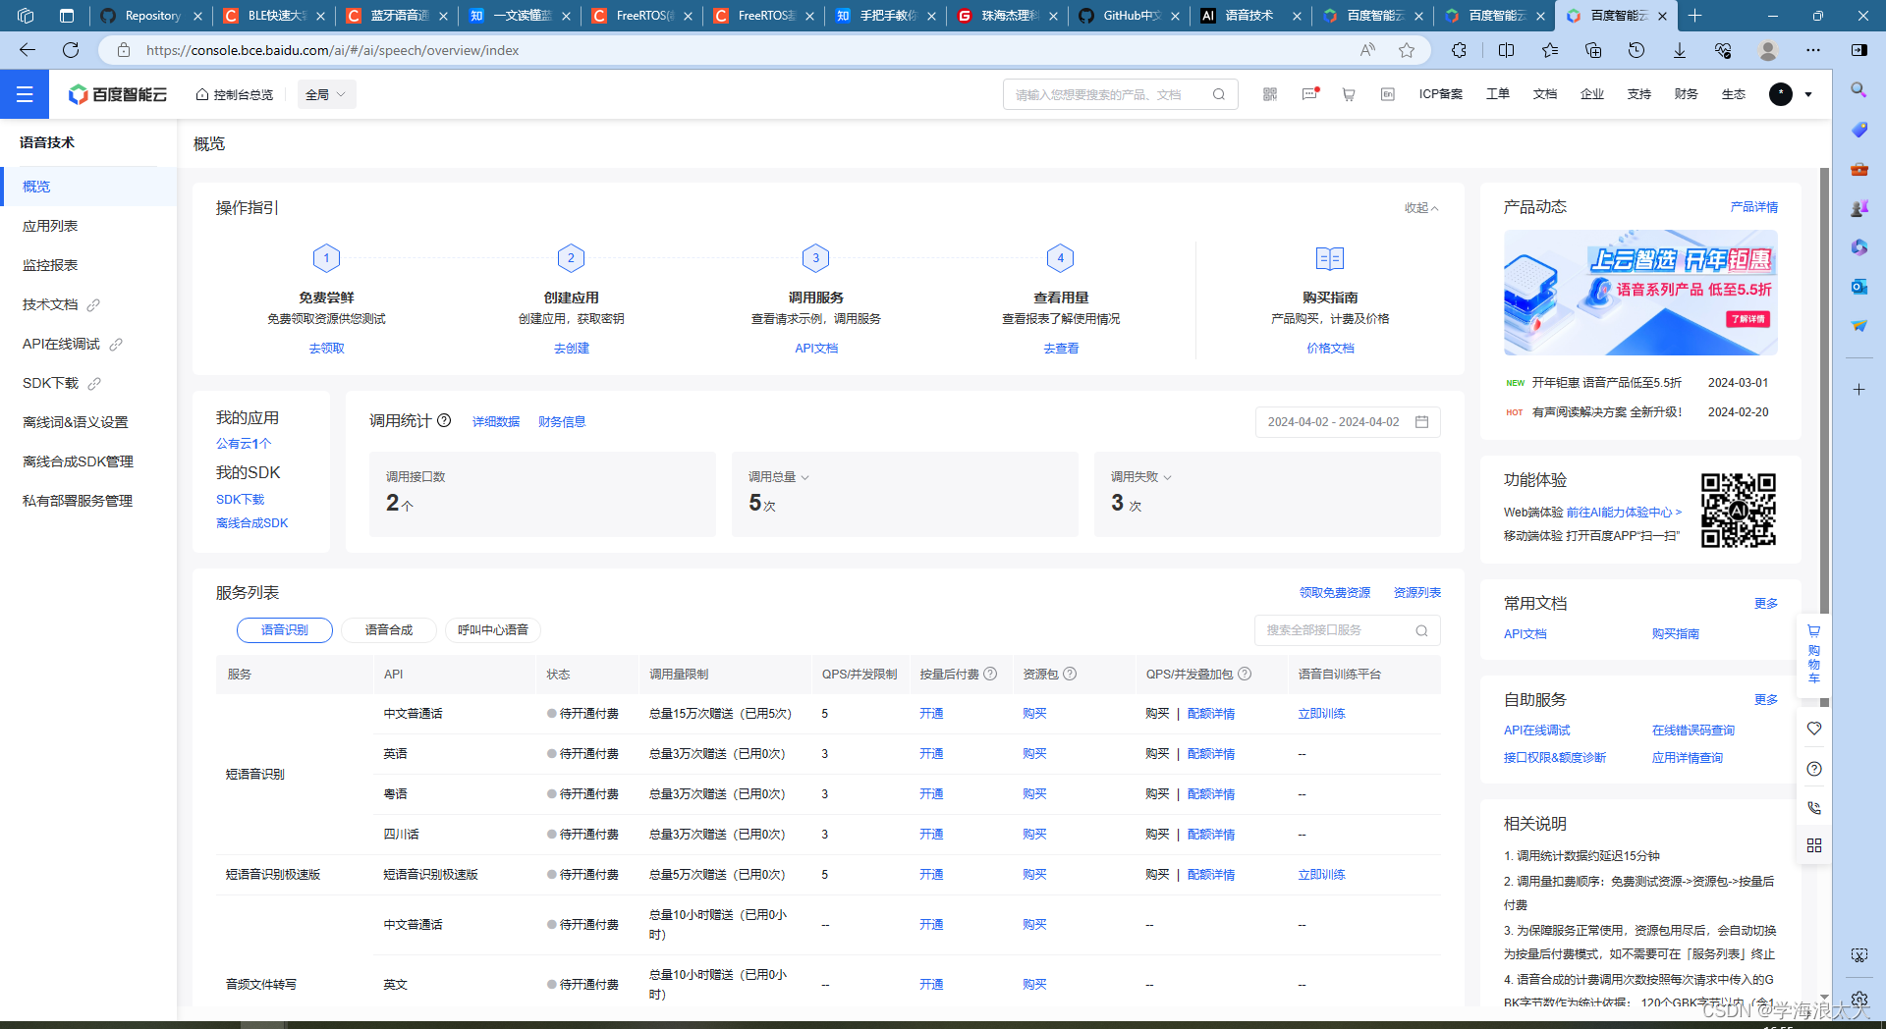
Task: Click 立即训练 for 中文普通话 short speech
Action: click(1321, 714)
